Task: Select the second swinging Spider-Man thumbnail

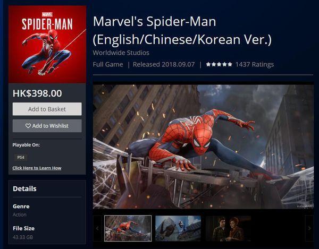Action: click(178, 228)
